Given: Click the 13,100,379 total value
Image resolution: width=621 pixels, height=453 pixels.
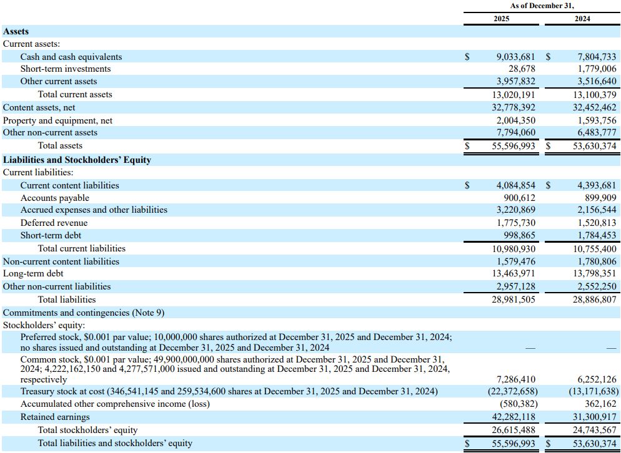Looking at the screenshot, I should click(595, 95).
